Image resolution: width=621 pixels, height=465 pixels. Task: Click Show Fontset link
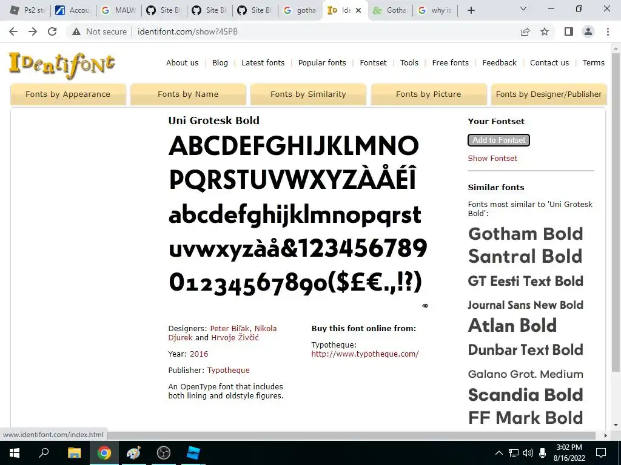pyautogui.click(x=492, y=158)
